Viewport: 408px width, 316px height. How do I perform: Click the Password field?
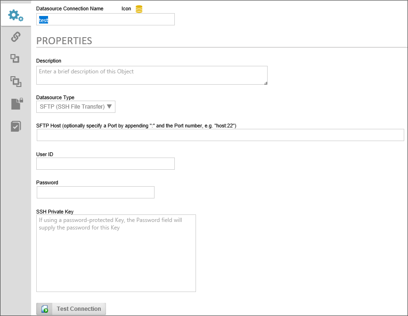pos(96,192)
